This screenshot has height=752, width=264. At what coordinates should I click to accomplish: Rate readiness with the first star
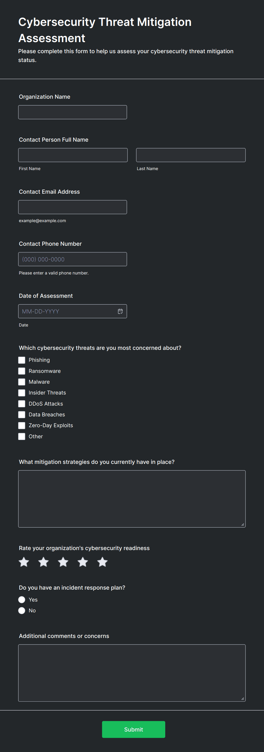coord(24,562)
